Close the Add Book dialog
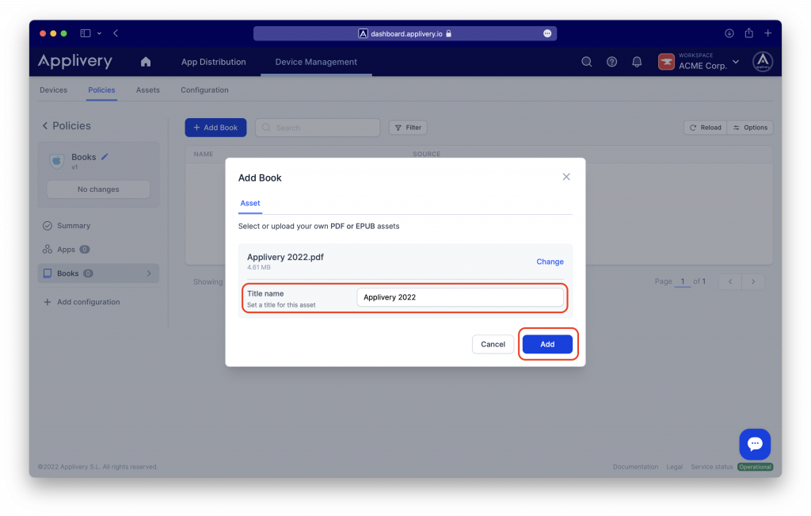Screen dimensions: 811x516 point(566,177)
